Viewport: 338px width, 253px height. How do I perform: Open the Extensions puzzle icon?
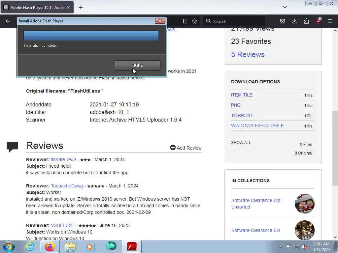(x=306, y=21)
